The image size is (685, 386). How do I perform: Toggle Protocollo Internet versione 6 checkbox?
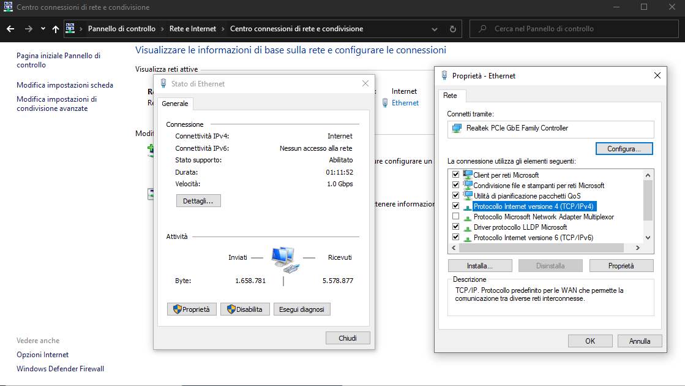pyautogui.click(x=455, y=237)
